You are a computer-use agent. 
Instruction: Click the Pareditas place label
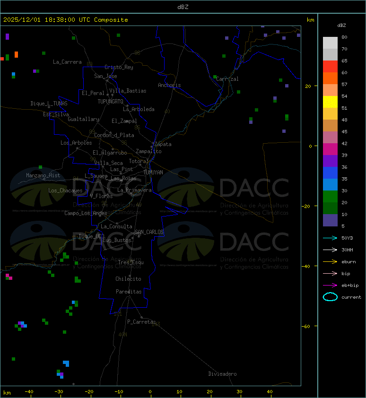click(129, 292)
